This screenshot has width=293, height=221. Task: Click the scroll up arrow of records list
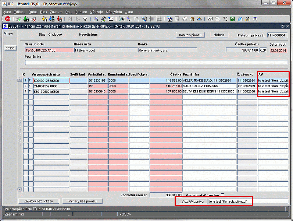point(20,80)
